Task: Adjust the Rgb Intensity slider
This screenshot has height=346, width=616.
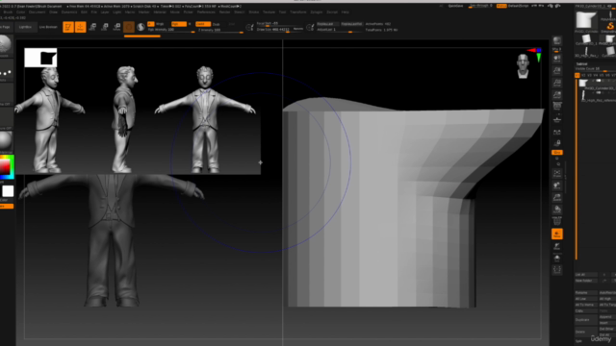Action: [x=171, y=30]
